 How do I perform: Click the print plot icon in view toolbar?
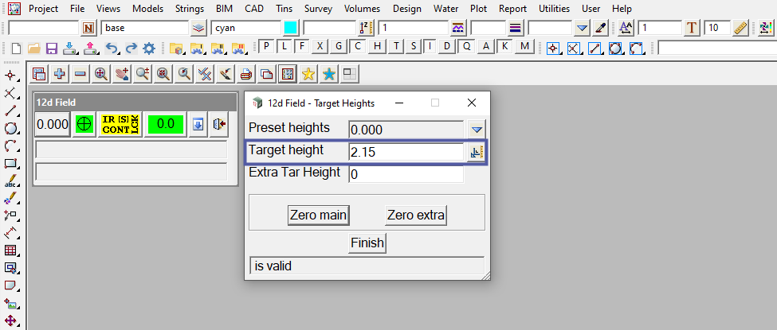coord(246,74)
